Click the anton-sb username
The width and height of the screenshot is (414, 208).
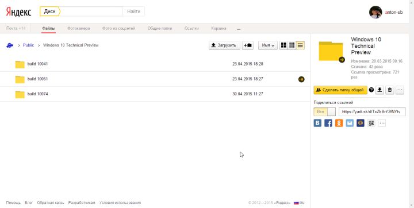click(394, 12)
